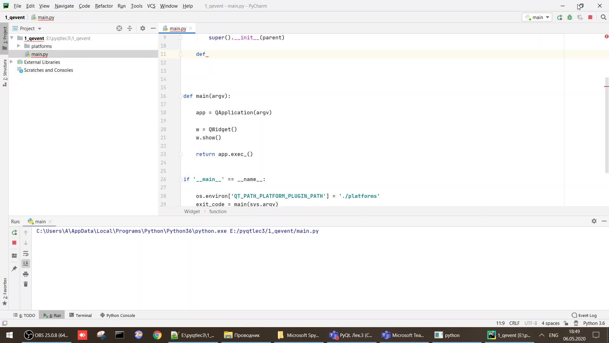Open the Navigate menu

[x=64, y=6]
